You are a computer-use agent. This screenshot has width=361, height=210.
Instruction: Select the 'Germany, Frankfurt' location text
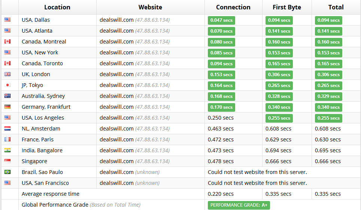point(46,107)
